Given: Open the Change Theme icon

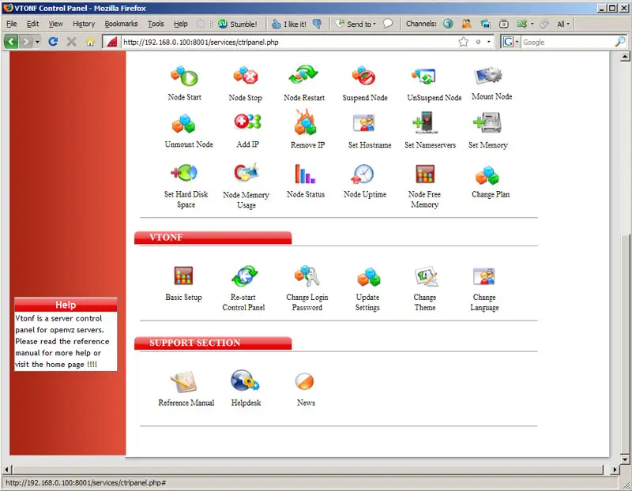Looking at the screenshot, I should (x=426, y=276).
